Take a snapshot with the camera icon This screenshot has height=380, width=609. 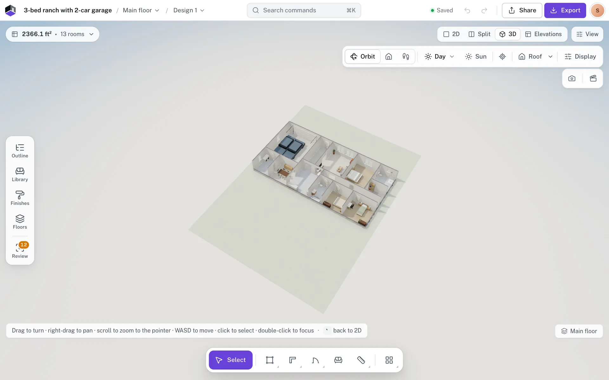point(572,79)
